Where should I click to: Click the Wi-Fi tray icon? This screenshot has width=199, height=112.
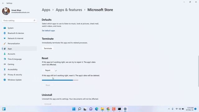pyautogui.click(x=177, y=109)
